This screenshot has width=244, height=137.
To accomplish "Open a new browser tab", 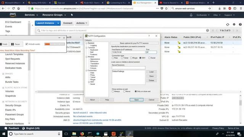I will (x=213, y=3).
